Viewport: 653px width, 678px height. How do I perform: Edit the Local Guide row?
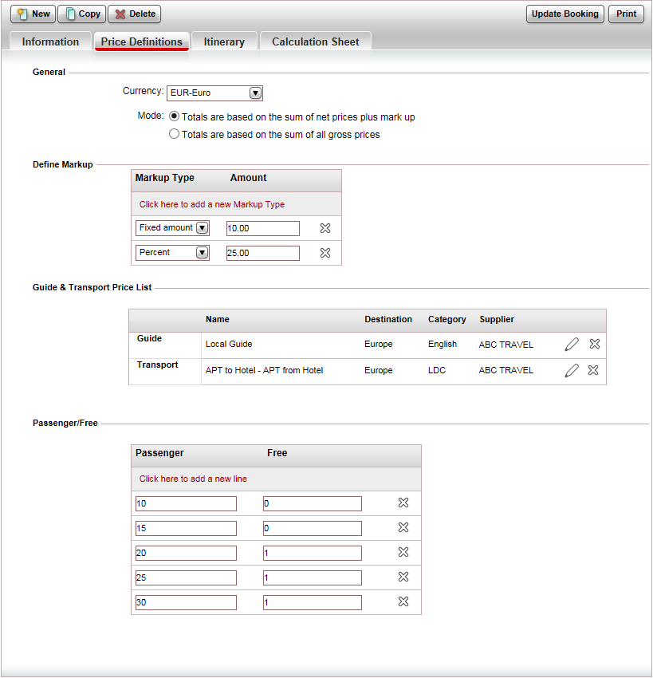pyautogui.click(x=572, y=345)
